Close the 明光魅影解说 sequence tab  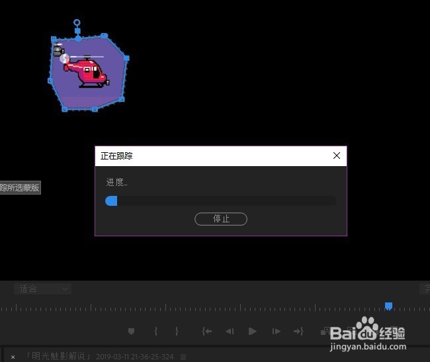point(13,357)
